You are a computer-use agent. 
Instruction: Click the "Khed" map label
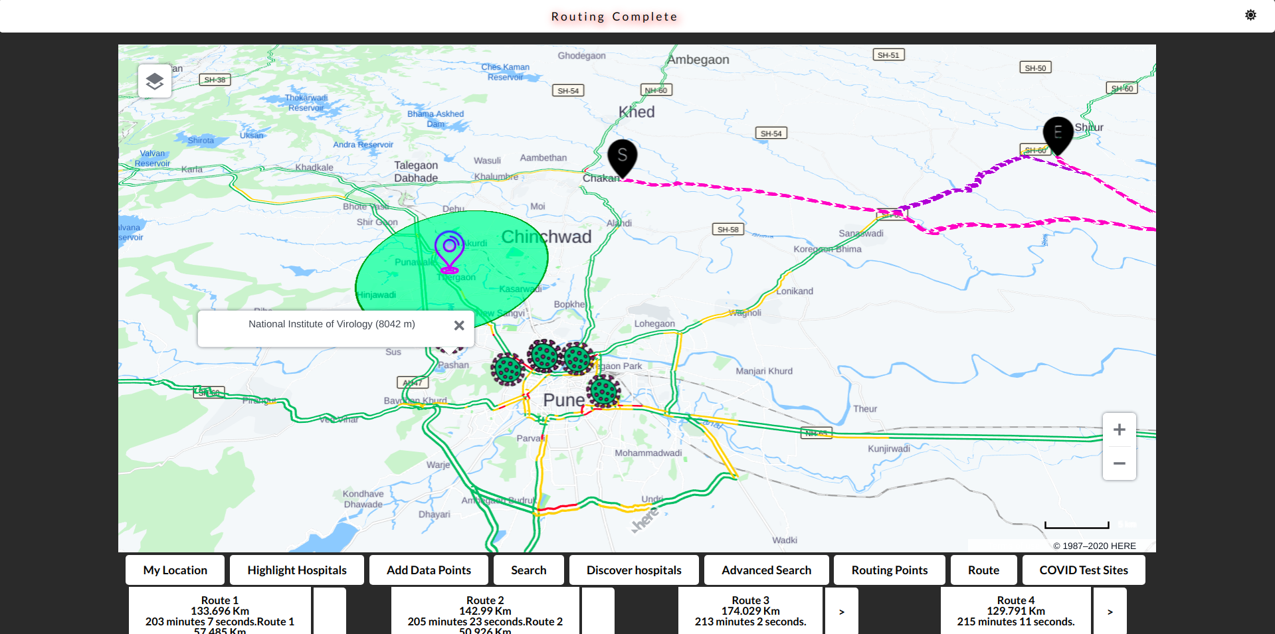[x=637, y=112]
